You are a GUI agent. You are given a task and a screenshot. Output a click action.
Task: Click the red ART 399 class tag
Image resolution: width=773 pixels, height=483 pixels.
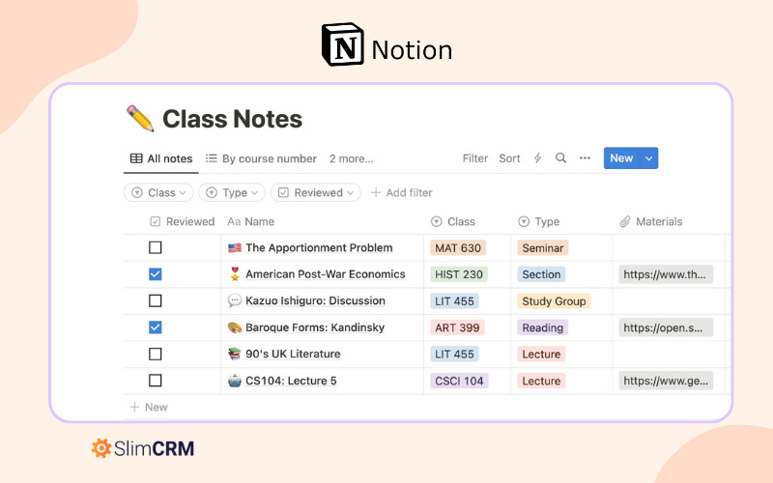click(x=457, y=327)
